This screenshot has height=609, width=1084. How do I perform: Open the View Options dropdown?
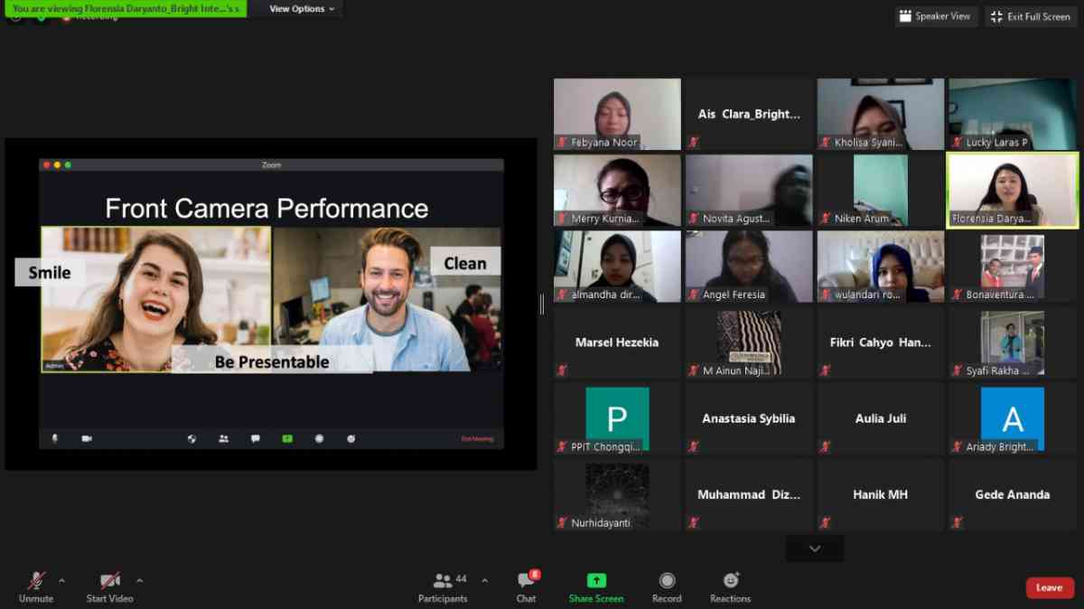302,9
